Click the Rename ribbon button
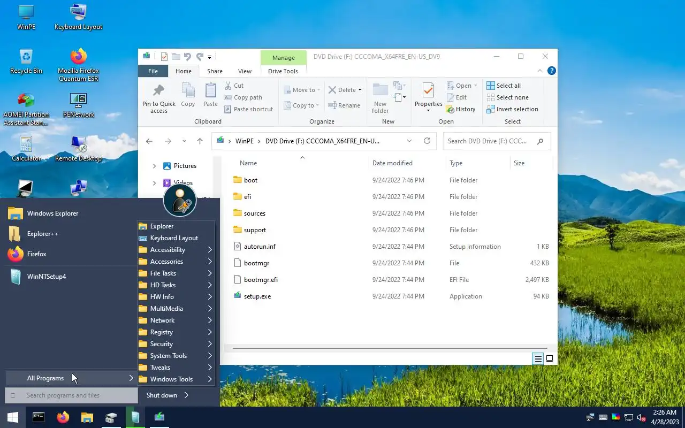The height and width of the screenshot is (428, 685). tap(344, 105)
